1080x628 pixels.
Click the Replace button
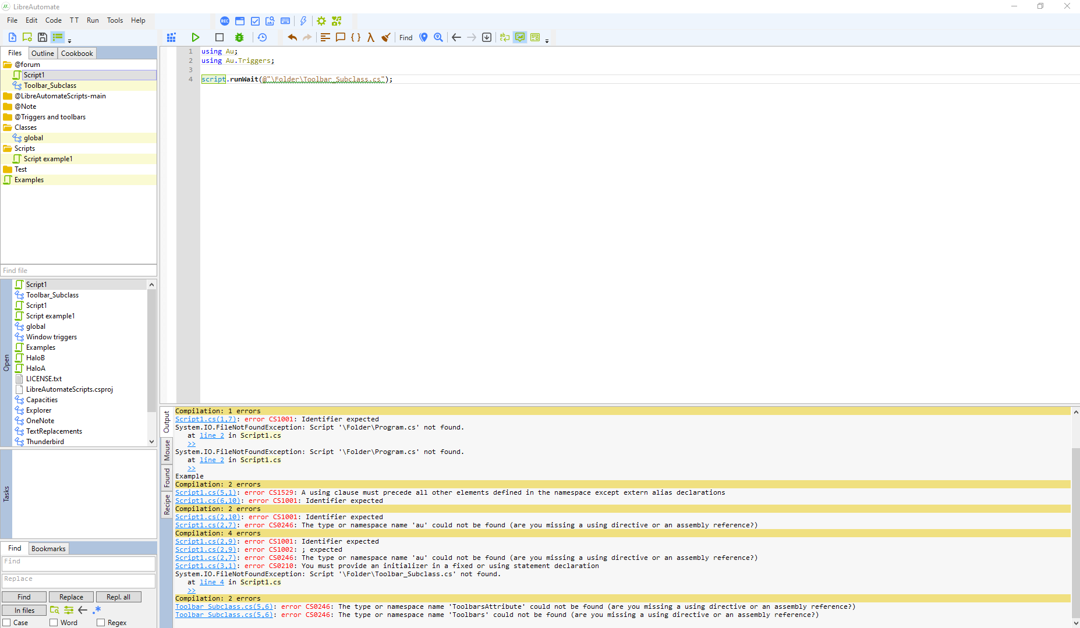pyautogui.click(x=71, y=597)
